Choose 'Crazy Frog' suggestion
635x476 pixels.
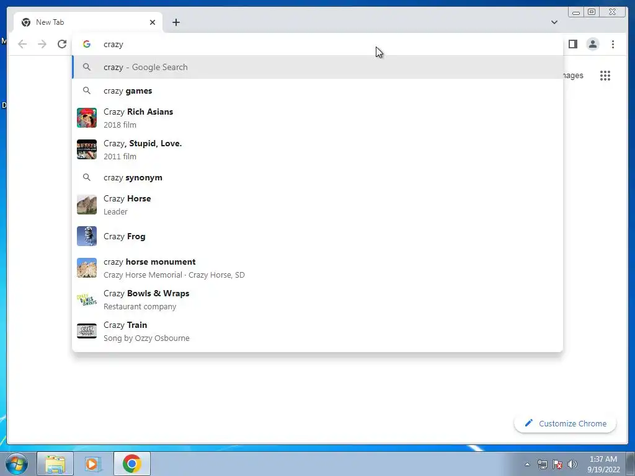(317, 236)
